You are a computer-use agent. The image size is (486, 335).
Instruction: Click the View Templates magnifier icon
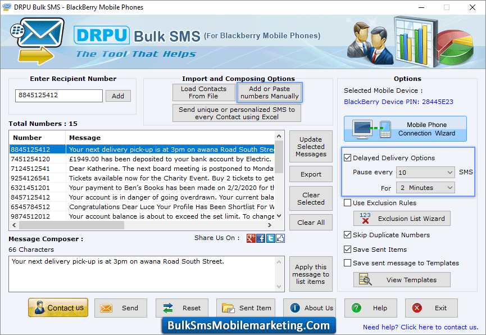coord(365,279)
